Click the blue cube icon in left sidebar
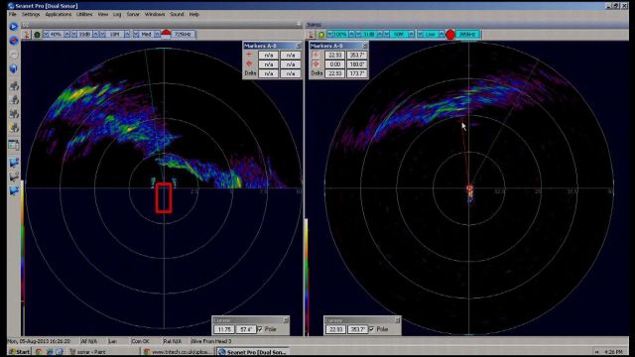The width and height of the screenshot is (635, 357). pos(13,68)
